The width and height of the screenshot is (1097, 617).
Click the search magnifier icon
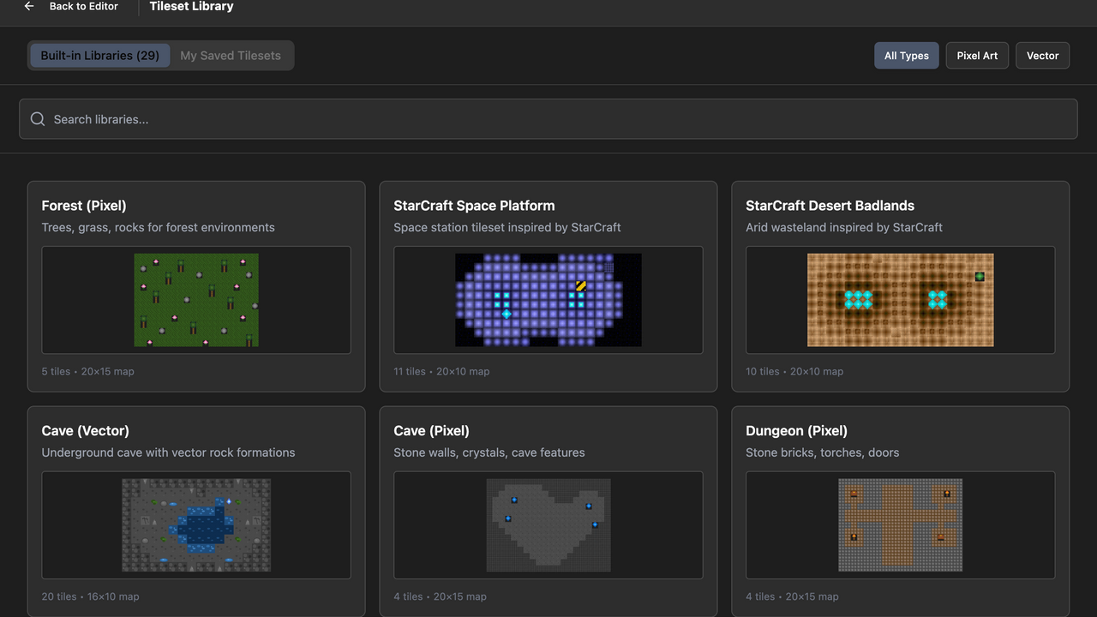pos(38,119)
